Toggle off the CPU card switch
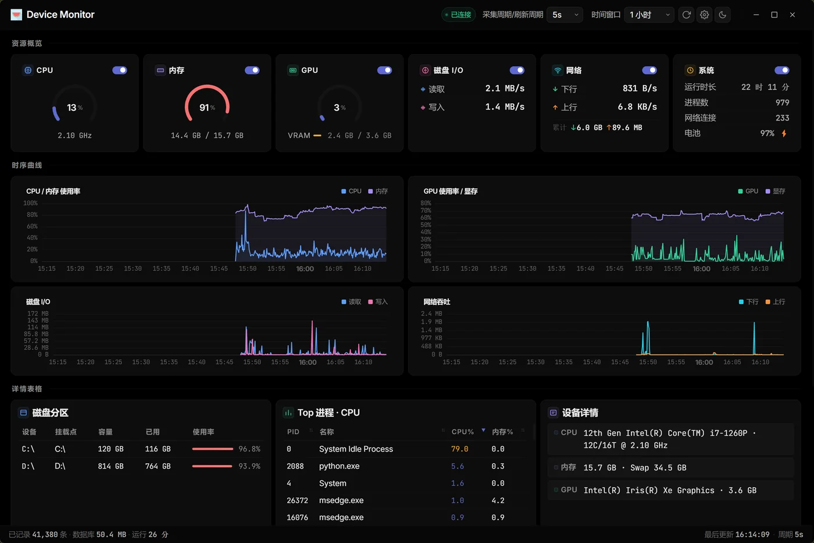 click(120, 70)
